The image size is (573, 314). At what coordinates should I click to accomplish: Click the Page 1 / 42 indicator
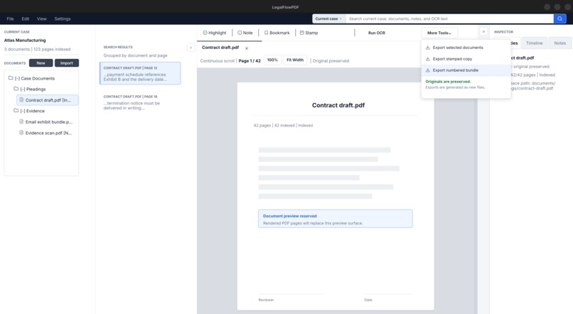[250, 60]
